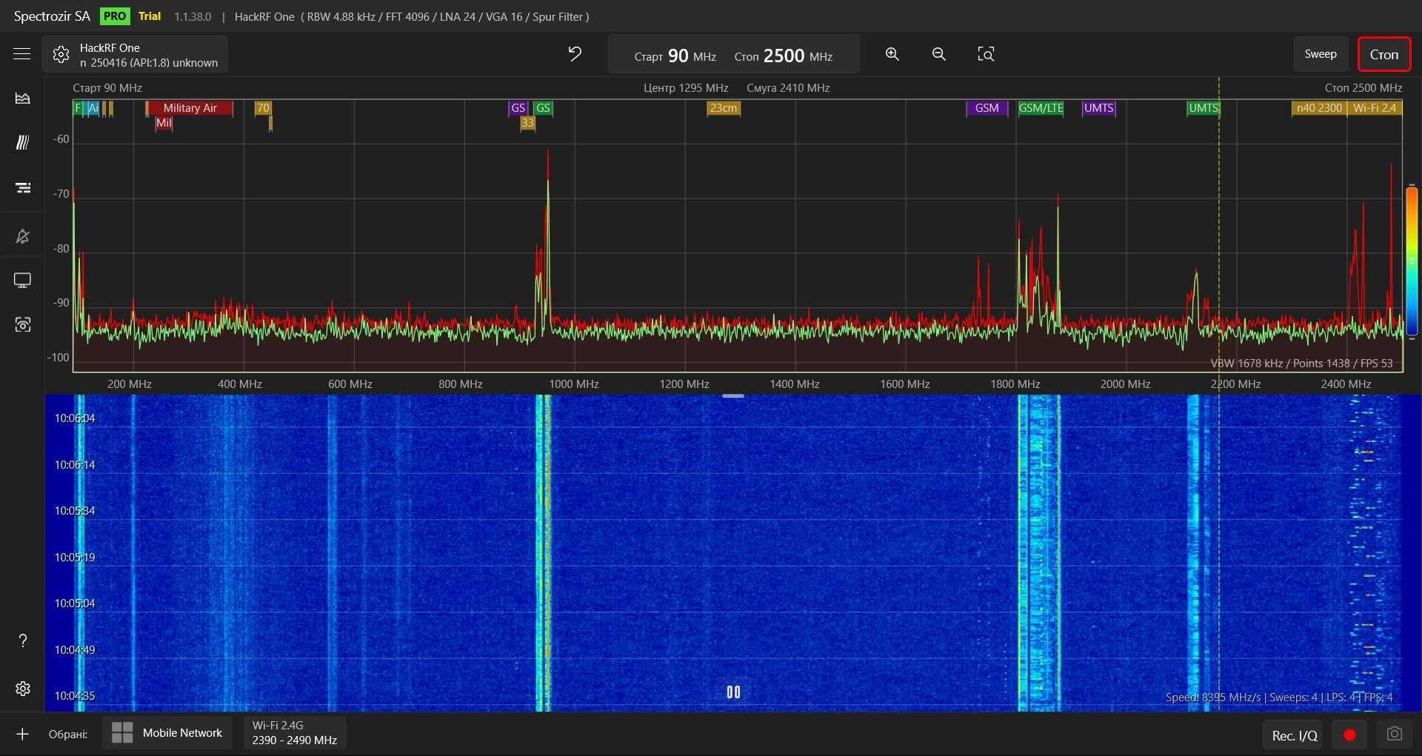Click the 33 band label
The width and height of the screenshot is (1422, 756).
527,123
